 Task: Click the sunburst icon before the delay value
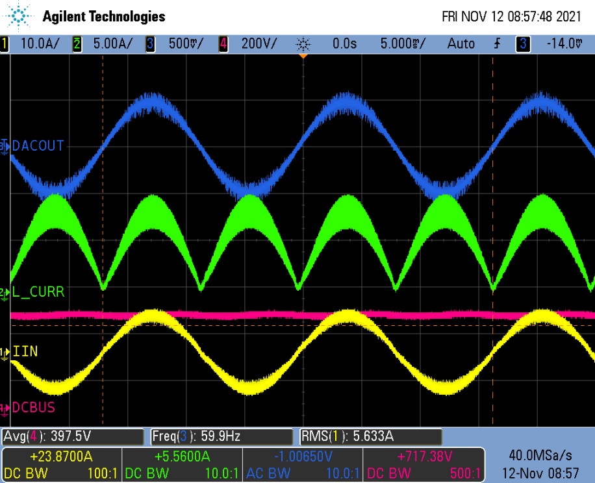(303, 44)
